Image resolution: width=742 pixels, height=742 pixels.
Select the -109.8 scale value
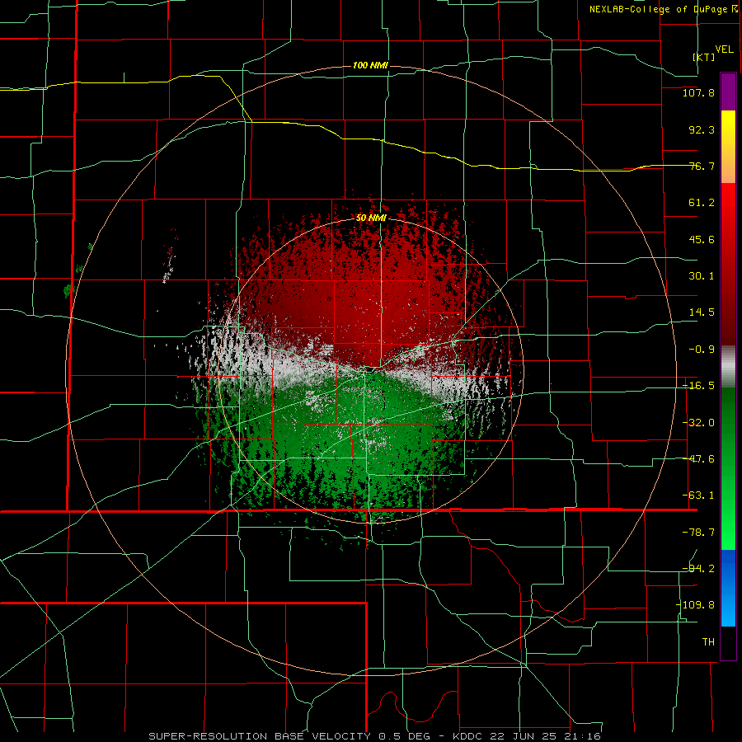[x=695, y=605]
